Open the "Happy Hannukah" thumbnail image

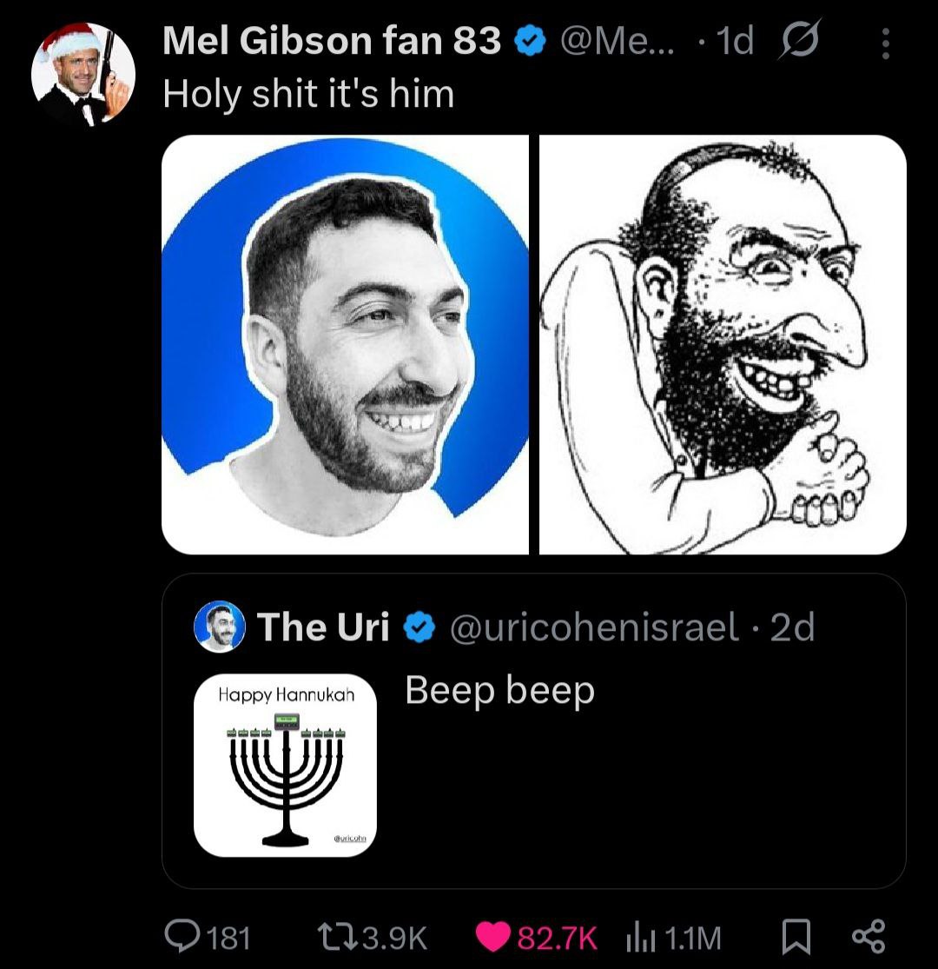(285, 765)
